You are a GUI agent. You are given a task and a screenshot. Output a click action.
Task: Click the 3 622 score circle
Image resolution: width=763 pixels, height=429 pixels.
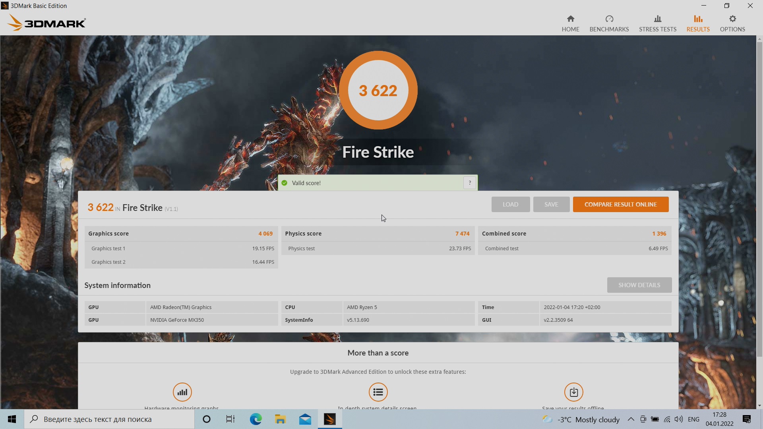[378, 90]
